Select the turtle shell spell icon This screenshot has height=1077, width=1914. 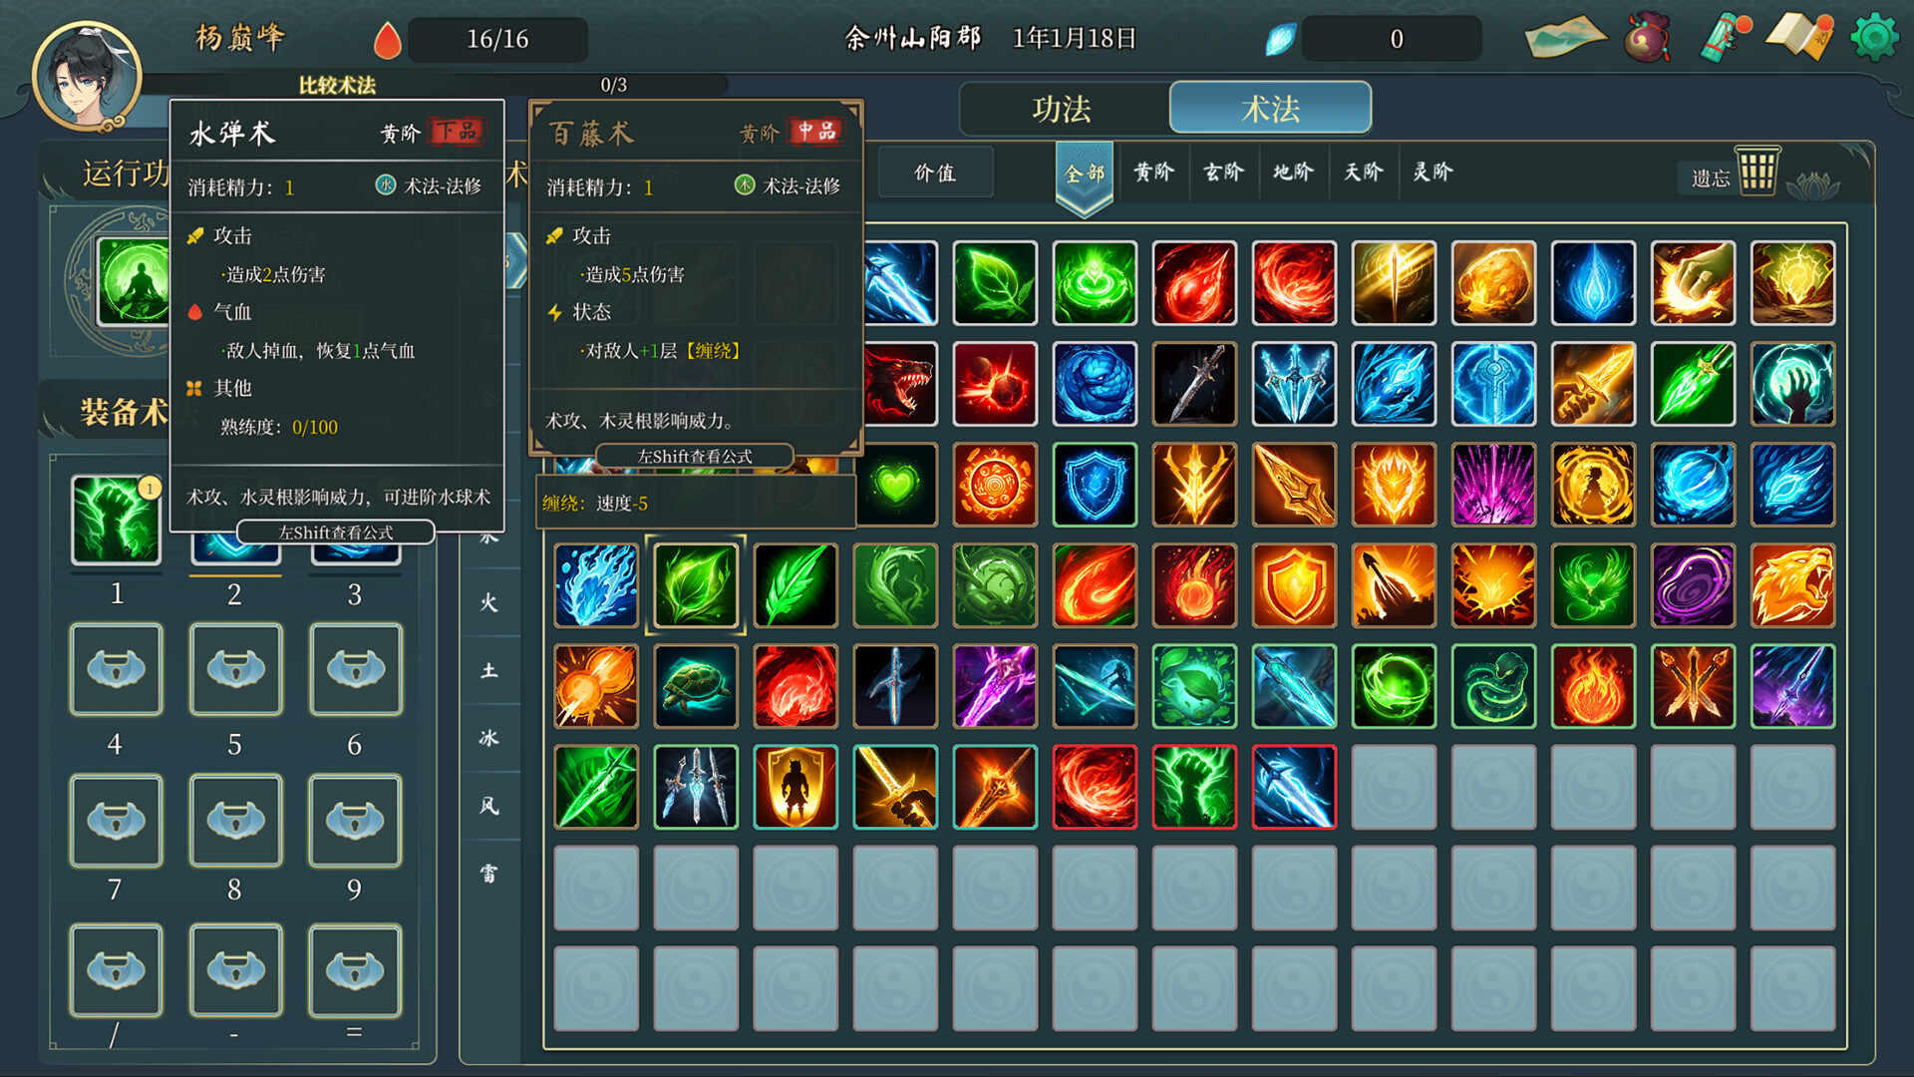[x=696, y=686]
